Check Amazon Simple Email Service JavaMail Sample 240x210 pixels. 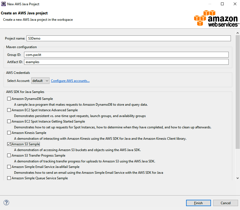pos(9,167)
